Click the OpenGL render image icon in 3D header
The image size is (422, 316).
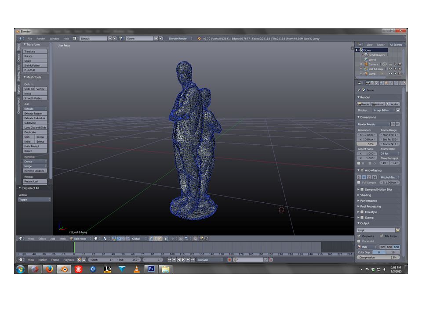(201, 239)
